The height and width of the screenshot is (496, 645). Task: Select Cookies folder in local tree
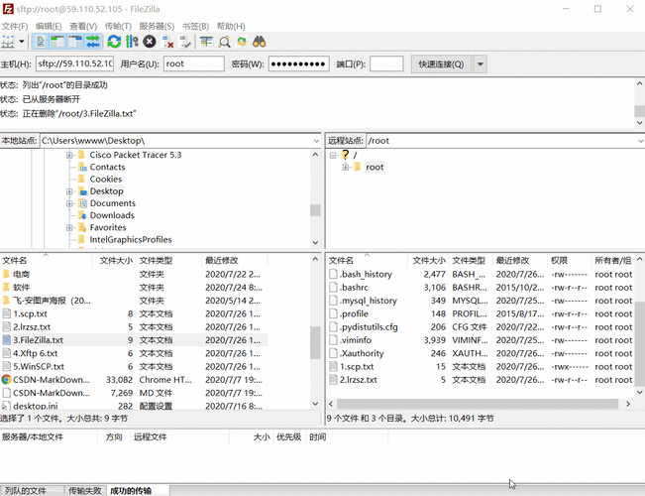point(106,179)
